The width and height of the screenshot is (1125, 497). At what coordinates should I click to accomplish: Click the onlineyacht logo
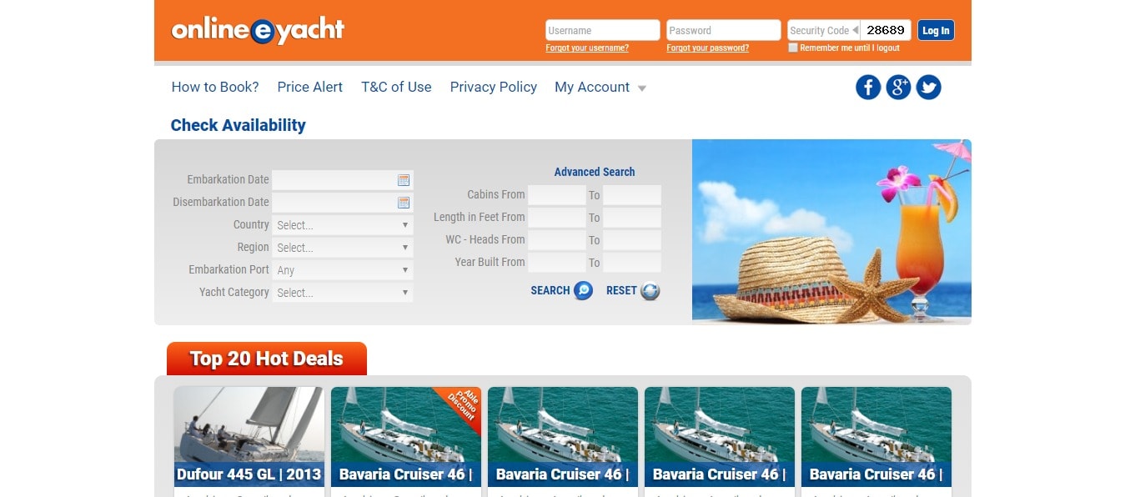258,31
